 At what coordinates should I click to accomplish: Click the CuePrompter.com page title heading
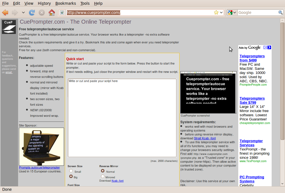tap(75, 22)
